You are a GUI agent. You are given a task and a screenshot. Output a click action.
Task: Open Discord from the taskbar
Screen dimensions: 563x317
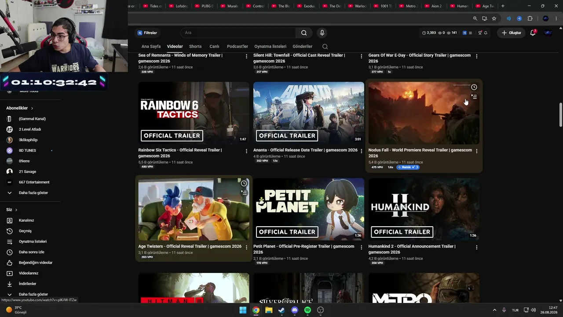point(295,310)
